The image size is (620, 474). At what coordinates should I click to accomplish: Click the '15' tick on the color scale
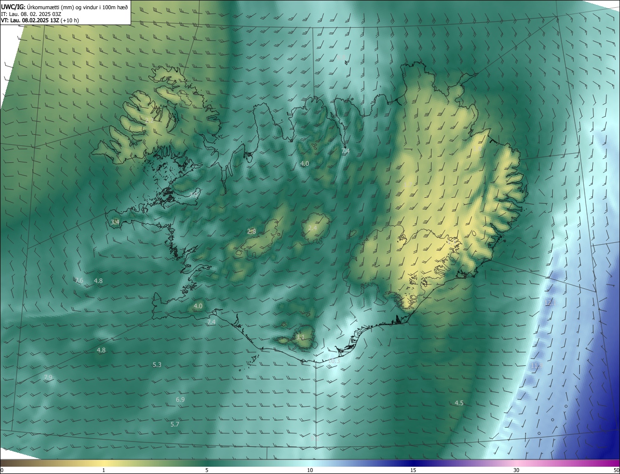413,470
